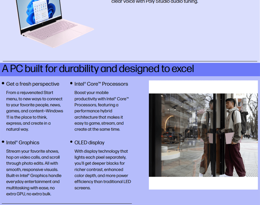
Task: Click the paragraph about rejuvenated Start menu
Action: point(35,111)
